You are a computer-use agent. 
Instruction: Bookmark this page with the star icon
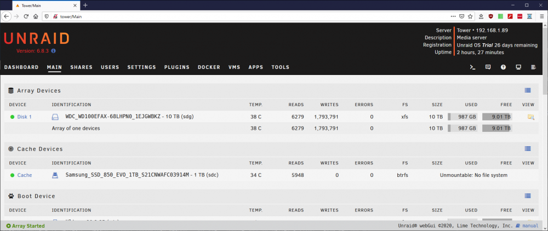pos(470,16)
